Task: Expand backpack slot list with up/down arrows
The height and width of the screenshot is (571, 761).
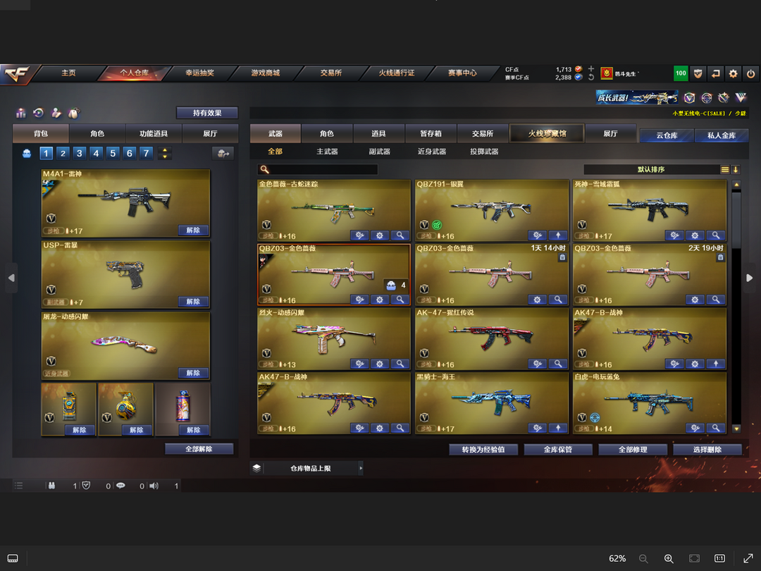Action: coord(165,154)
